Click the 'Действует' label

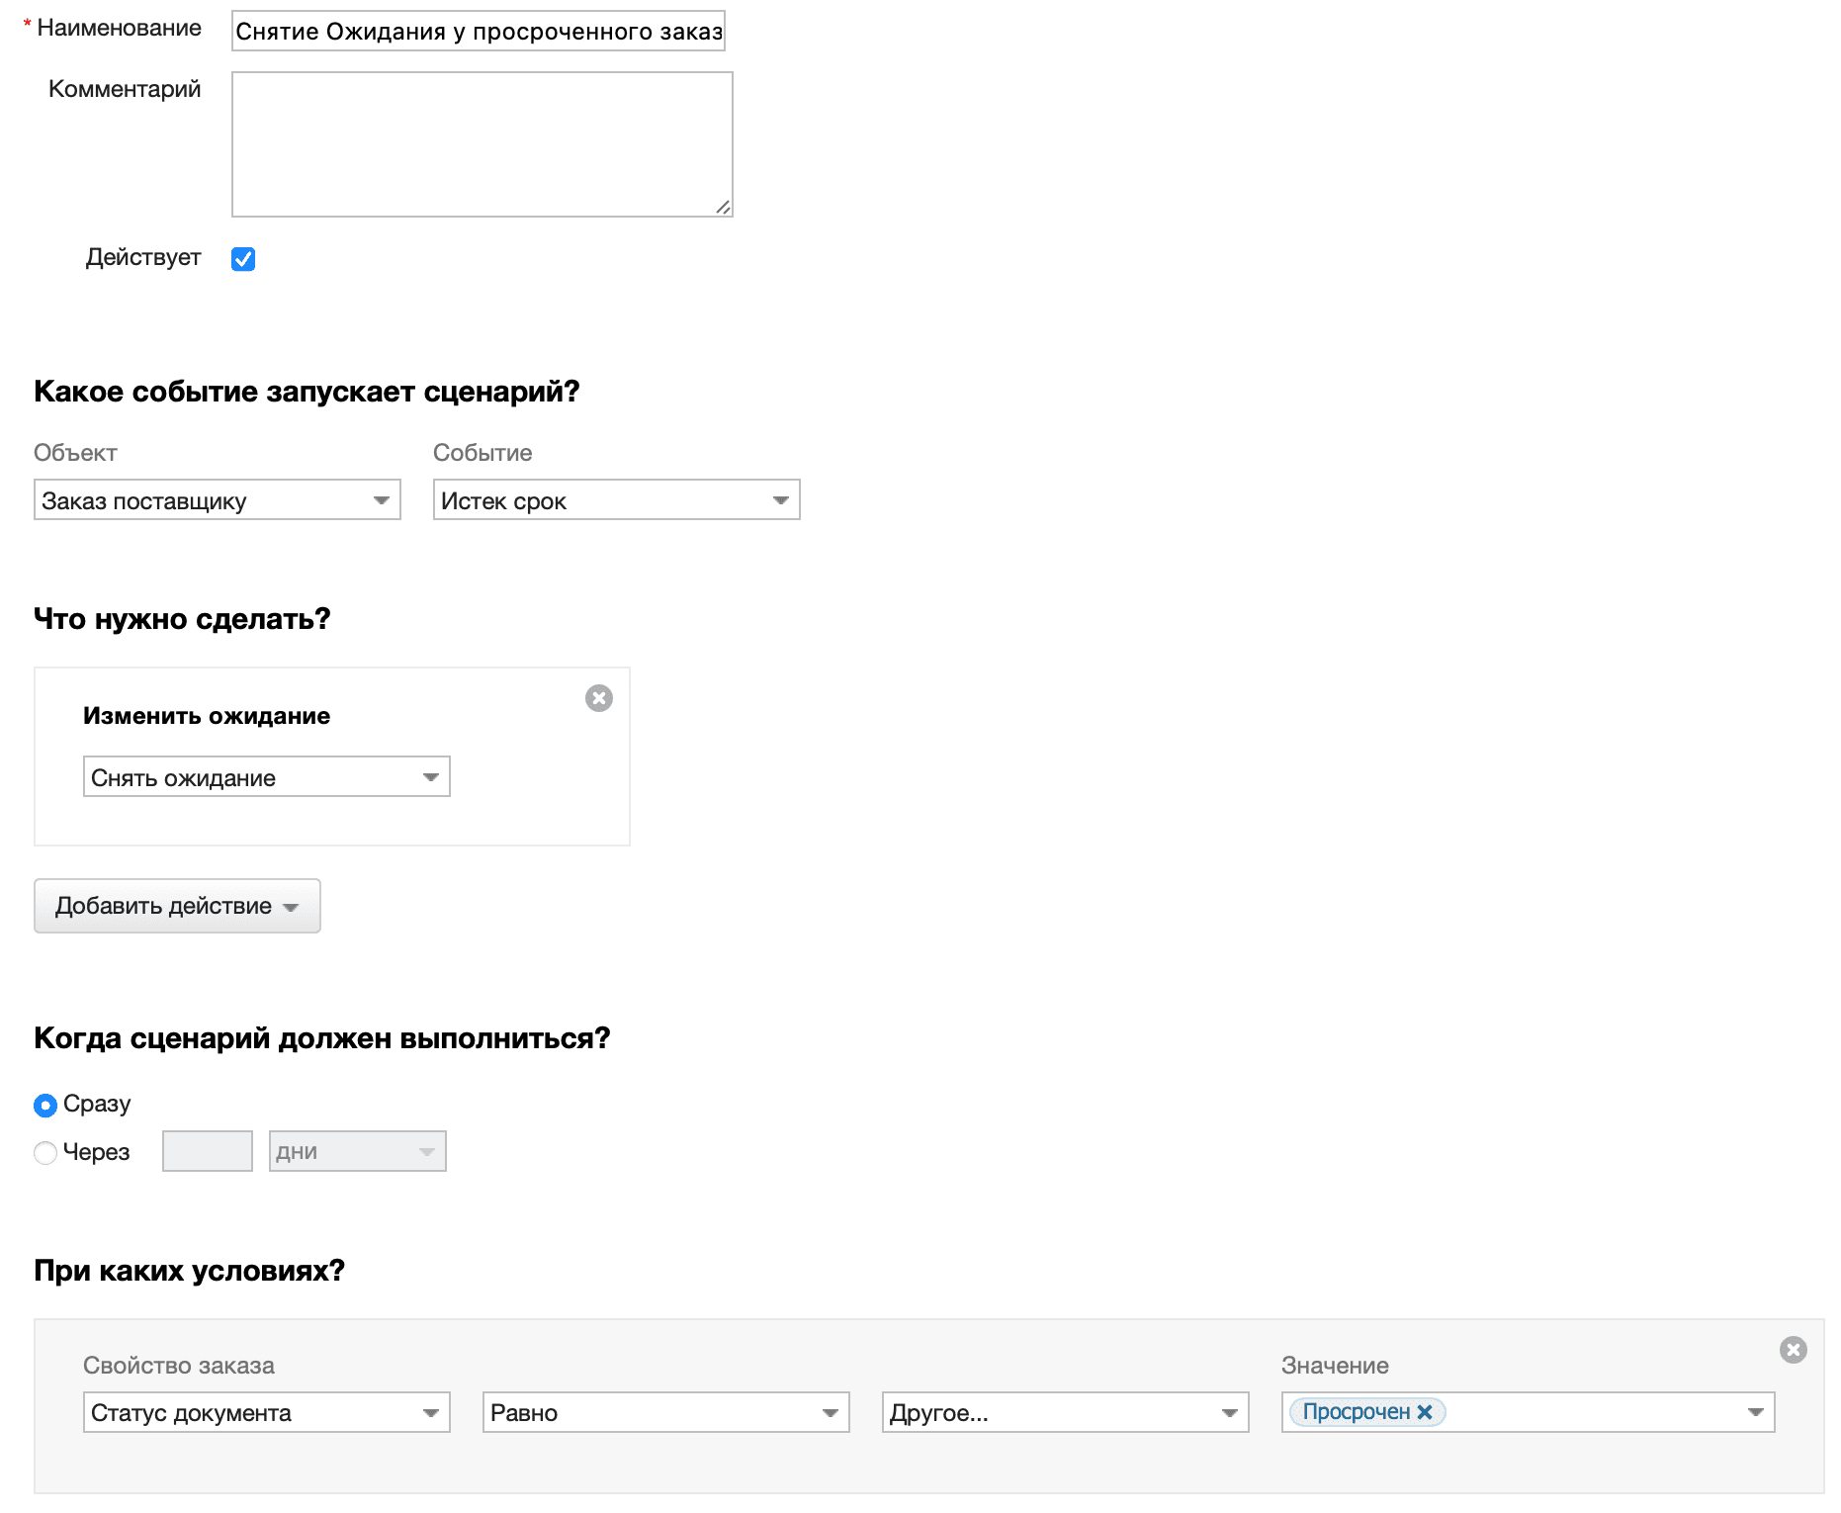pyautogui.click(x=143, y=258)
